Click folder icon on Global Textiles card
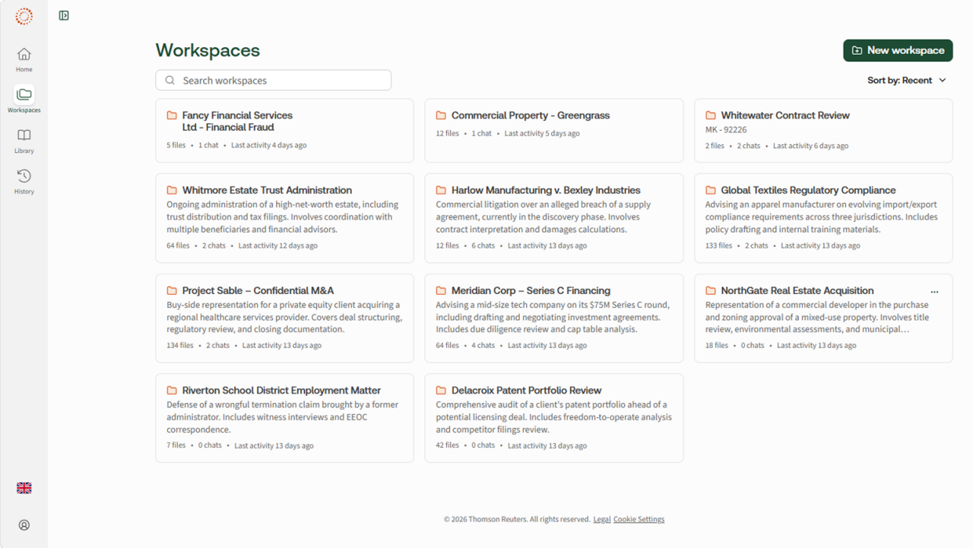This screenshot has width=973, height=548. click(711, 190)
